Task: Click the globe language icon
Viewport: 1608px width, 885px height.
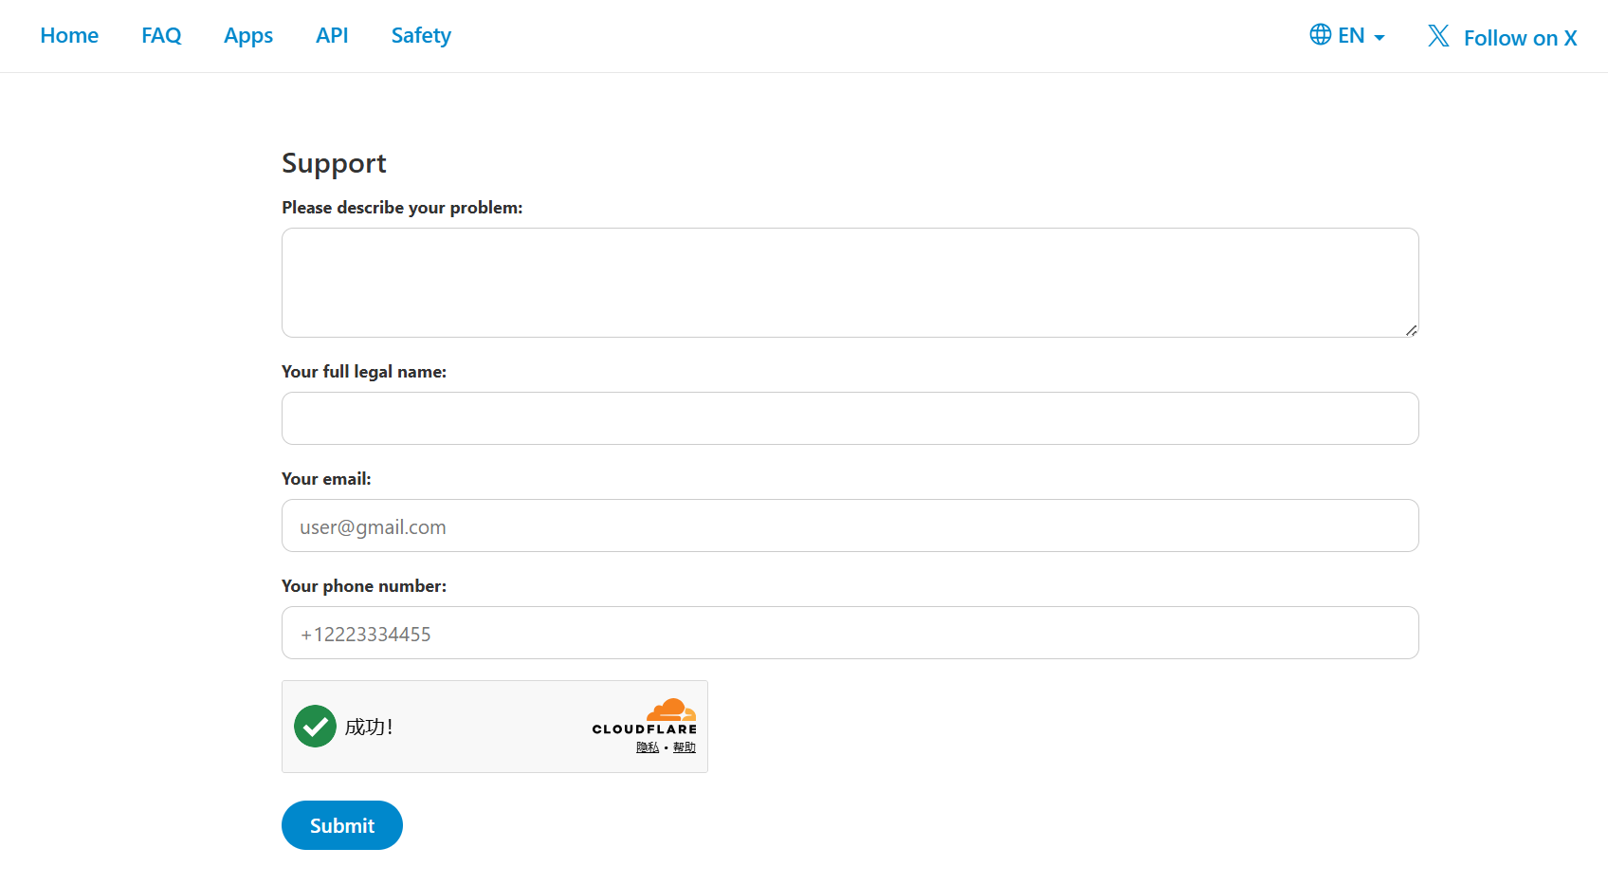Action: tap(1320, 35)
